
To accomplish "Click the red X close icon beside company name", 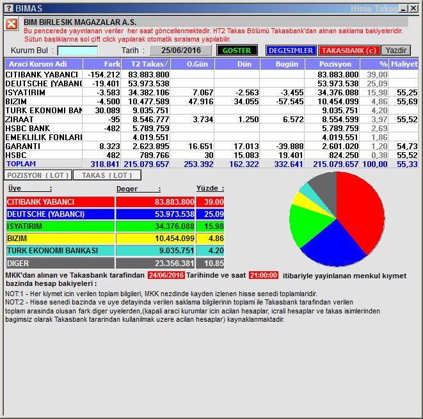I will click(12, 24).
